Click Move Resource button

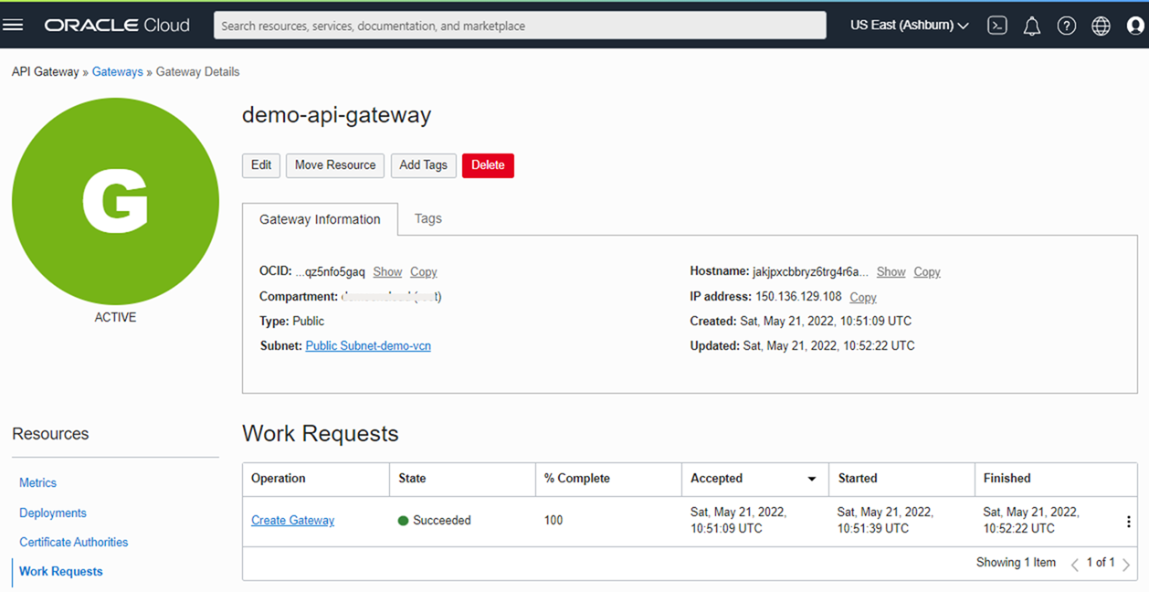click(x=335, y=165)
